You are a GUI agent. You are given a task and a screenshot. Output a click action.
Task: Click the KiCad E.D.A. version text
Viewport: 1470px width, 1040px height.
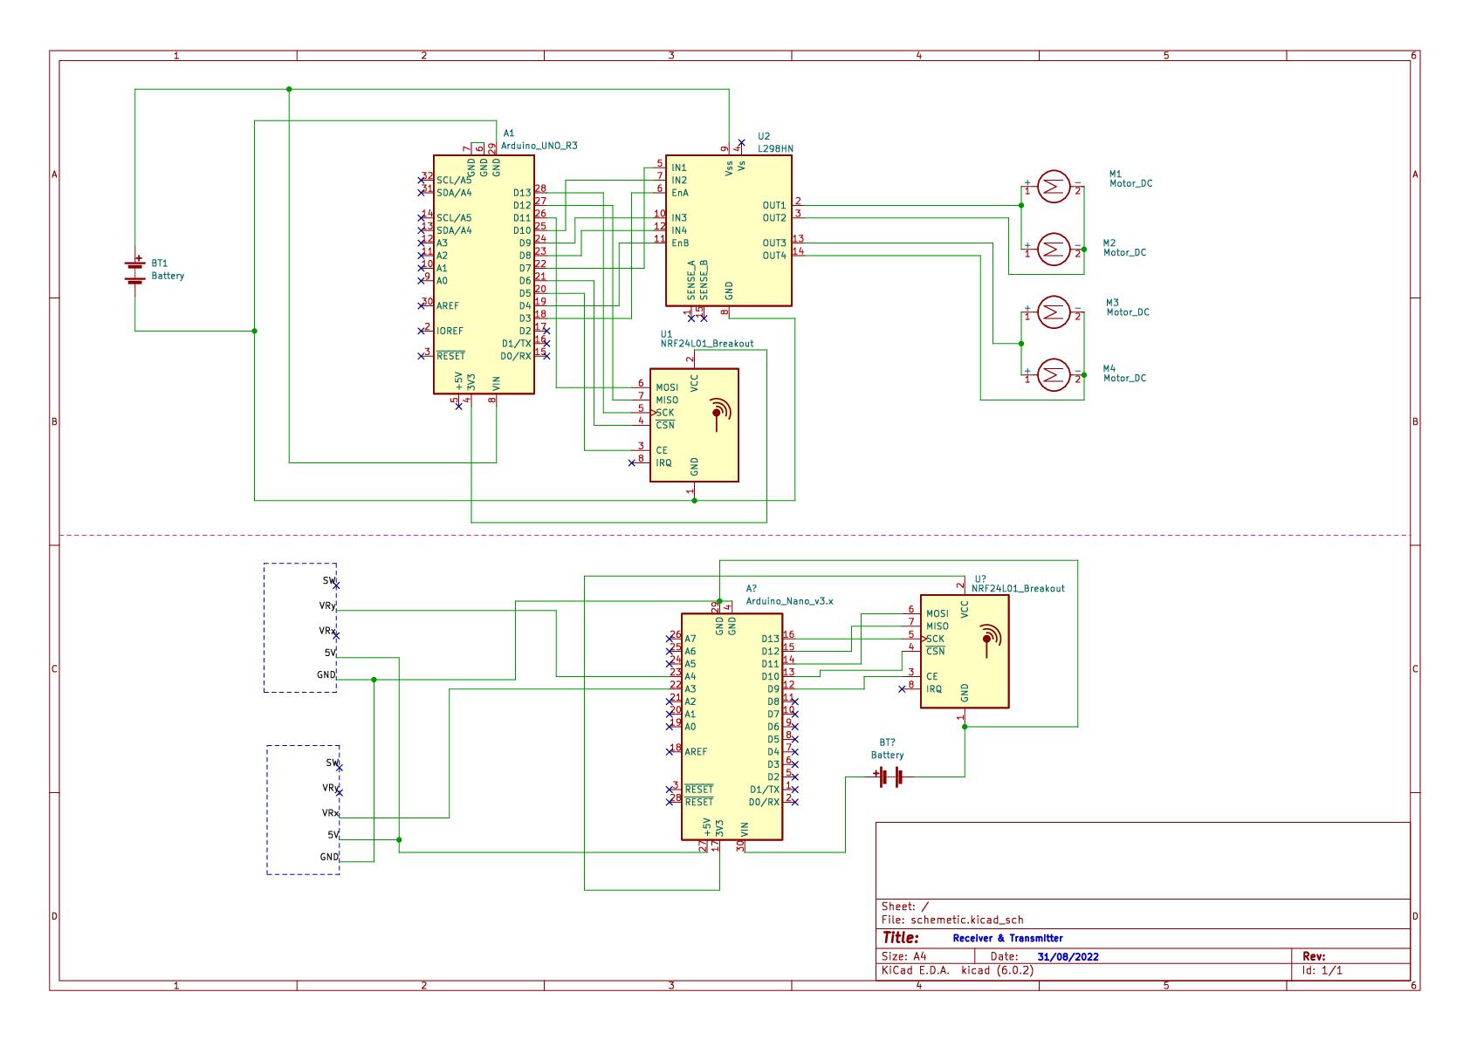[958, 969]
